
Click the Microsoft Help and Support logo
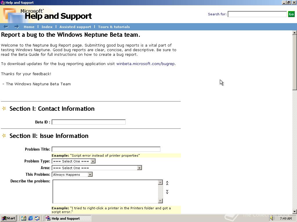[47, 14]
